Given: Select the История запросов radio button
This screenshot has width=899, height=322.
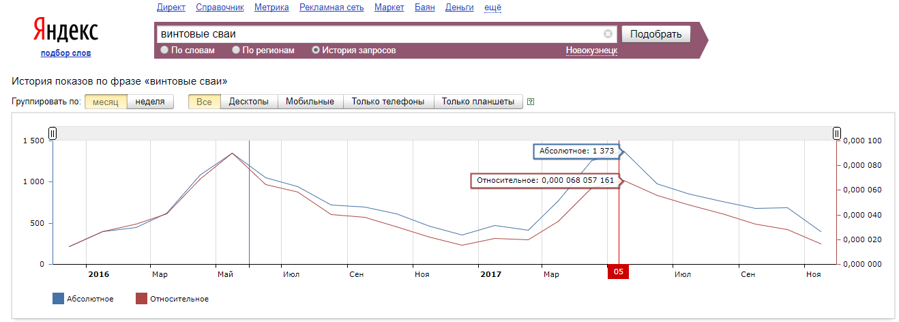Looking at the screenshot, I should (x=316, y=50).
